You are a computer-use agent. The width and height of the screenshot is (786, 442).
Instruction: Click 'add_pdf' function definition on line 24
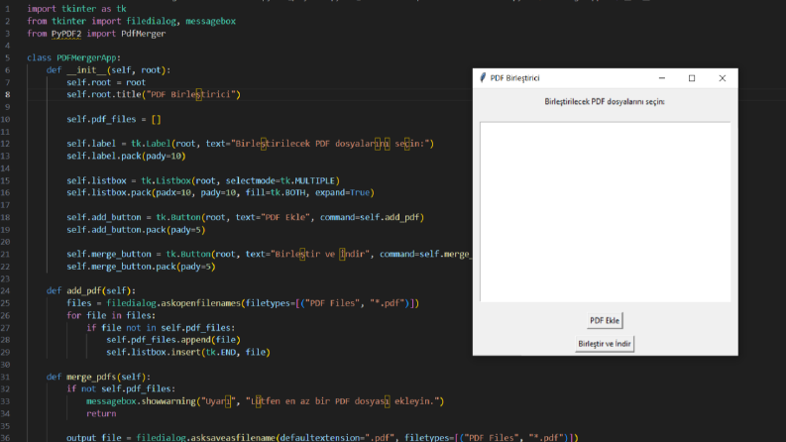pos(83,290)
